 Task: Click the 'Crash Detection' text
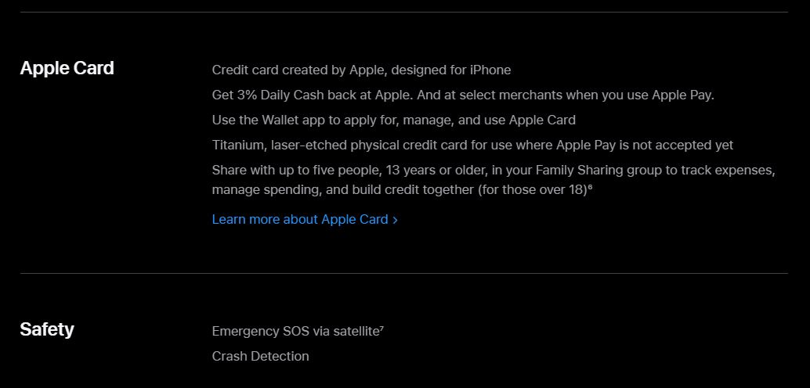click(x=260, y=356)
